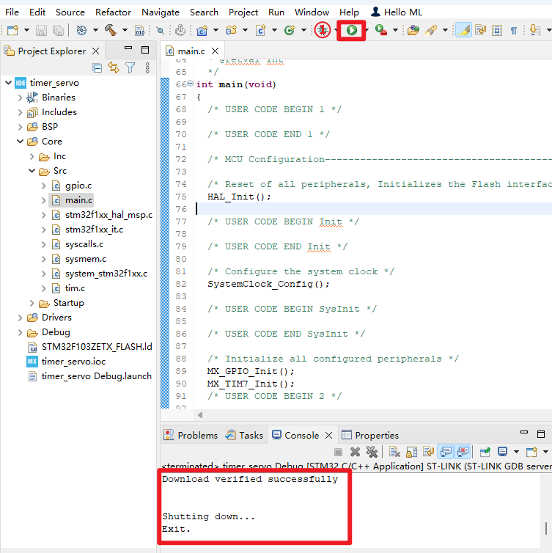Toggle Block Selection Mode icon
The width and height of the screenshot is (552, 553).
497,30
